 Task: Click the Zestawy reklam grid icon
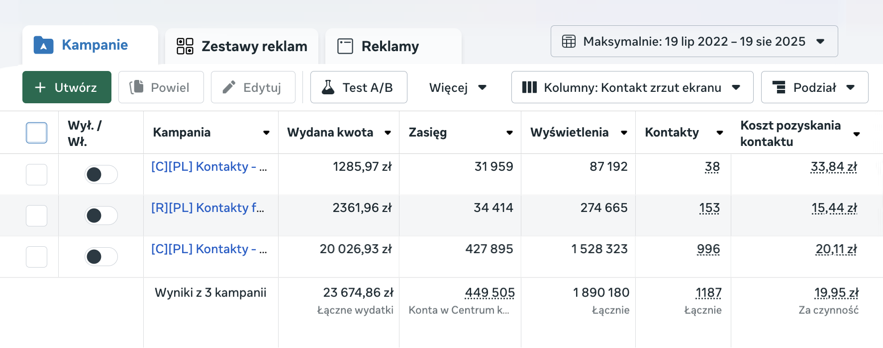point(185,46)
